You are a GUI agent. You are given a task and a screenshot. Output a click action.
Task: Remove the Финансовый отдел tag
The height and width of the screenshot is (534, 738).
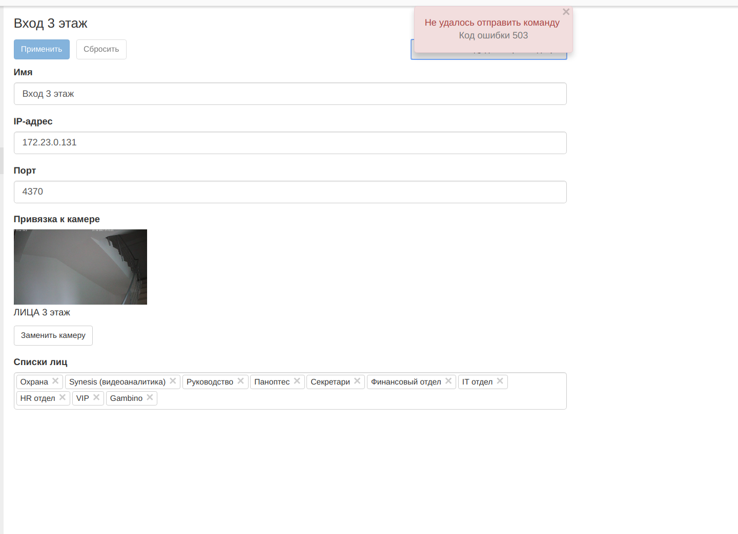[x=448, y=381]
